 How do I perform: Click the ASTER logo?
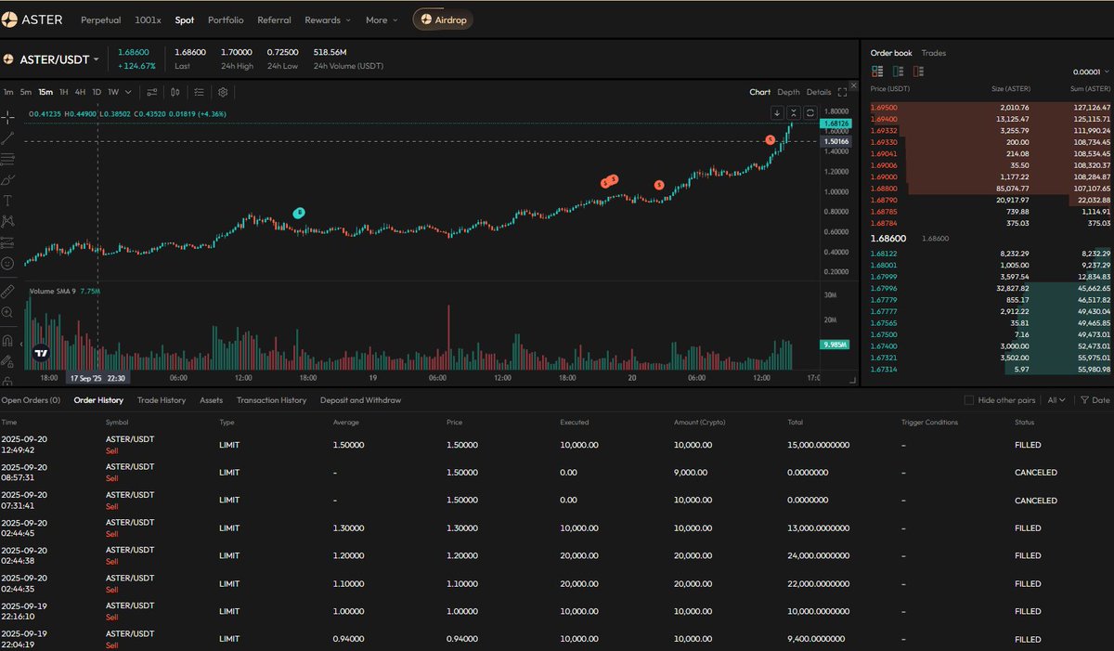coord(32,20)
